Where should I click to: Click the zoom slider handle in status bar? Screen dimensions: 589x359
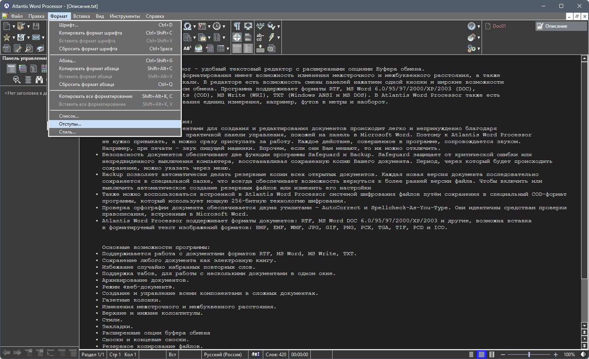529,354
